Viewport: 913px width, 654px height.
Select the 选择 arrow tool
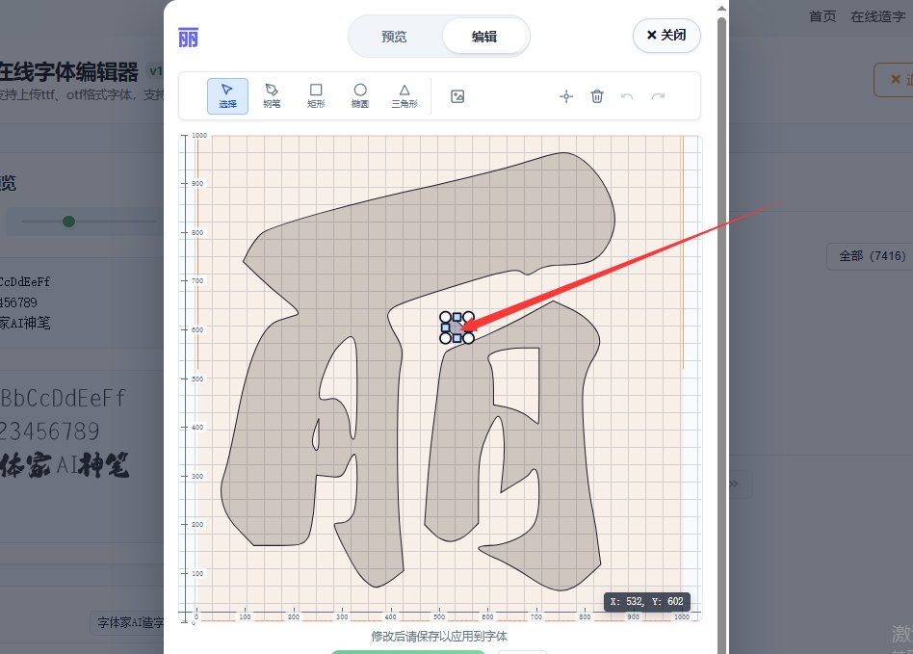(x=227, y=95)
